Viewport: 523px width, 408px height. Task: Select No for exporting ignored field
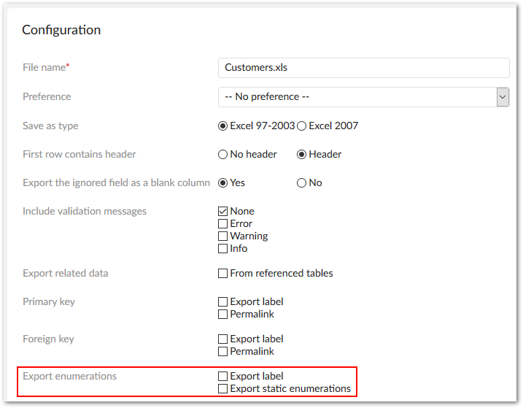(302, 182)
